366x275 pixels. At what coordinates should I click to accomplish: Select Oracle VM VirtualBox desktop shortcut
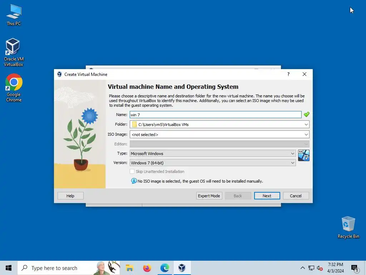pyautogui.click(x=14, y=52)
